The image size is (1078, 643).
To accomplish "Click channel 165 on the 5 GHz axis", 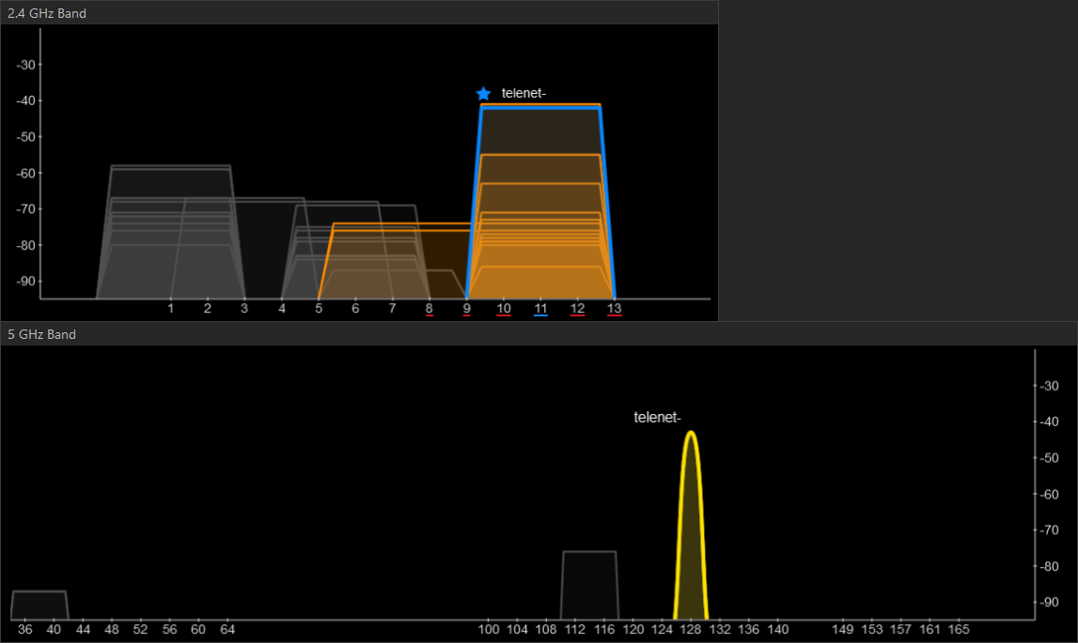I will [959, 629].
